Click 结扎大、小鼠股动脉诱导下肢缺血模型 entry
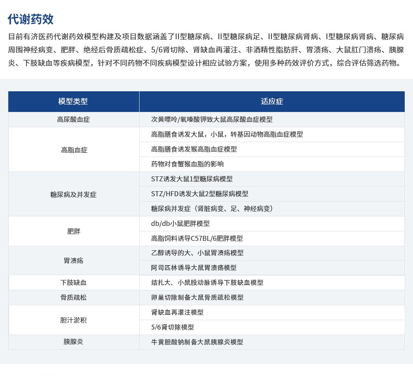 coord(207,283)
